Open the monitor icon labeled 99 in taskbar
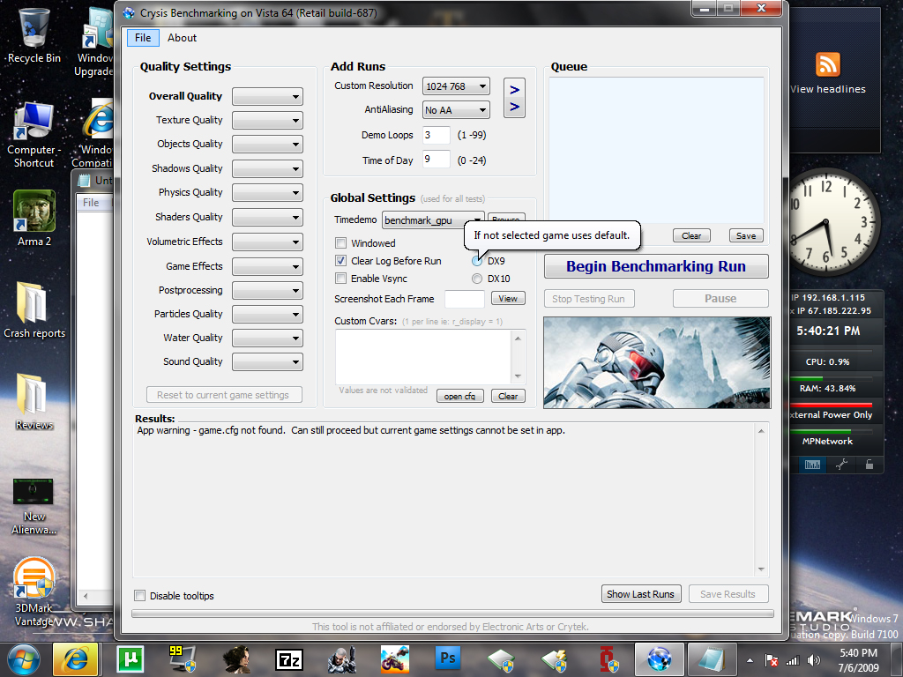The width and height of the screenshot is (903, 677). [183, 659]
